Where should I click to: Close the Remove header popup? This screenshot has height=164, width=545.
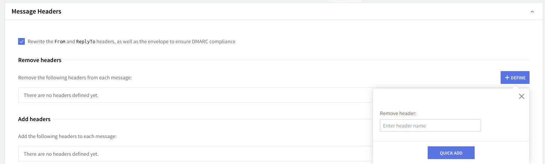[521, 96]
